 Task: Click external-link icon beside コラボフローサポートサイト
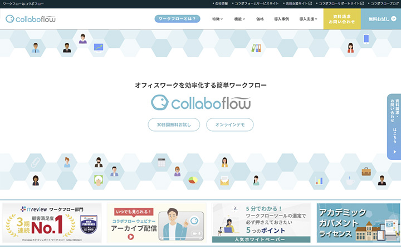[362, 3]
